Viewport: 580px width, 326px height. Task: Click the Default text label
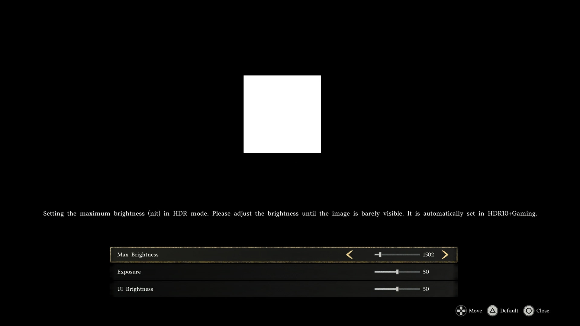click(x=509, y=311)
